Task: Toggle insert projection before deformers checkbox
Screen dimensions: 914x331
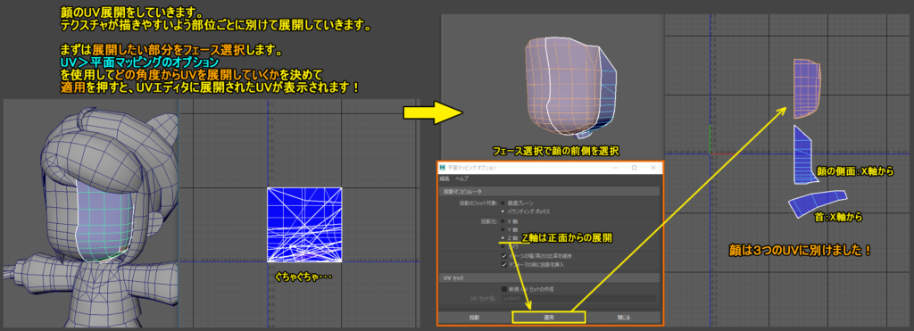Action: click(504, 264)
